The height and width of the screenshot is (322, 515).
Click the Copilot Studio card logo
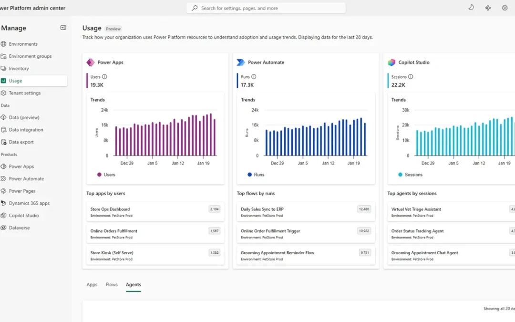click(391, 62)
